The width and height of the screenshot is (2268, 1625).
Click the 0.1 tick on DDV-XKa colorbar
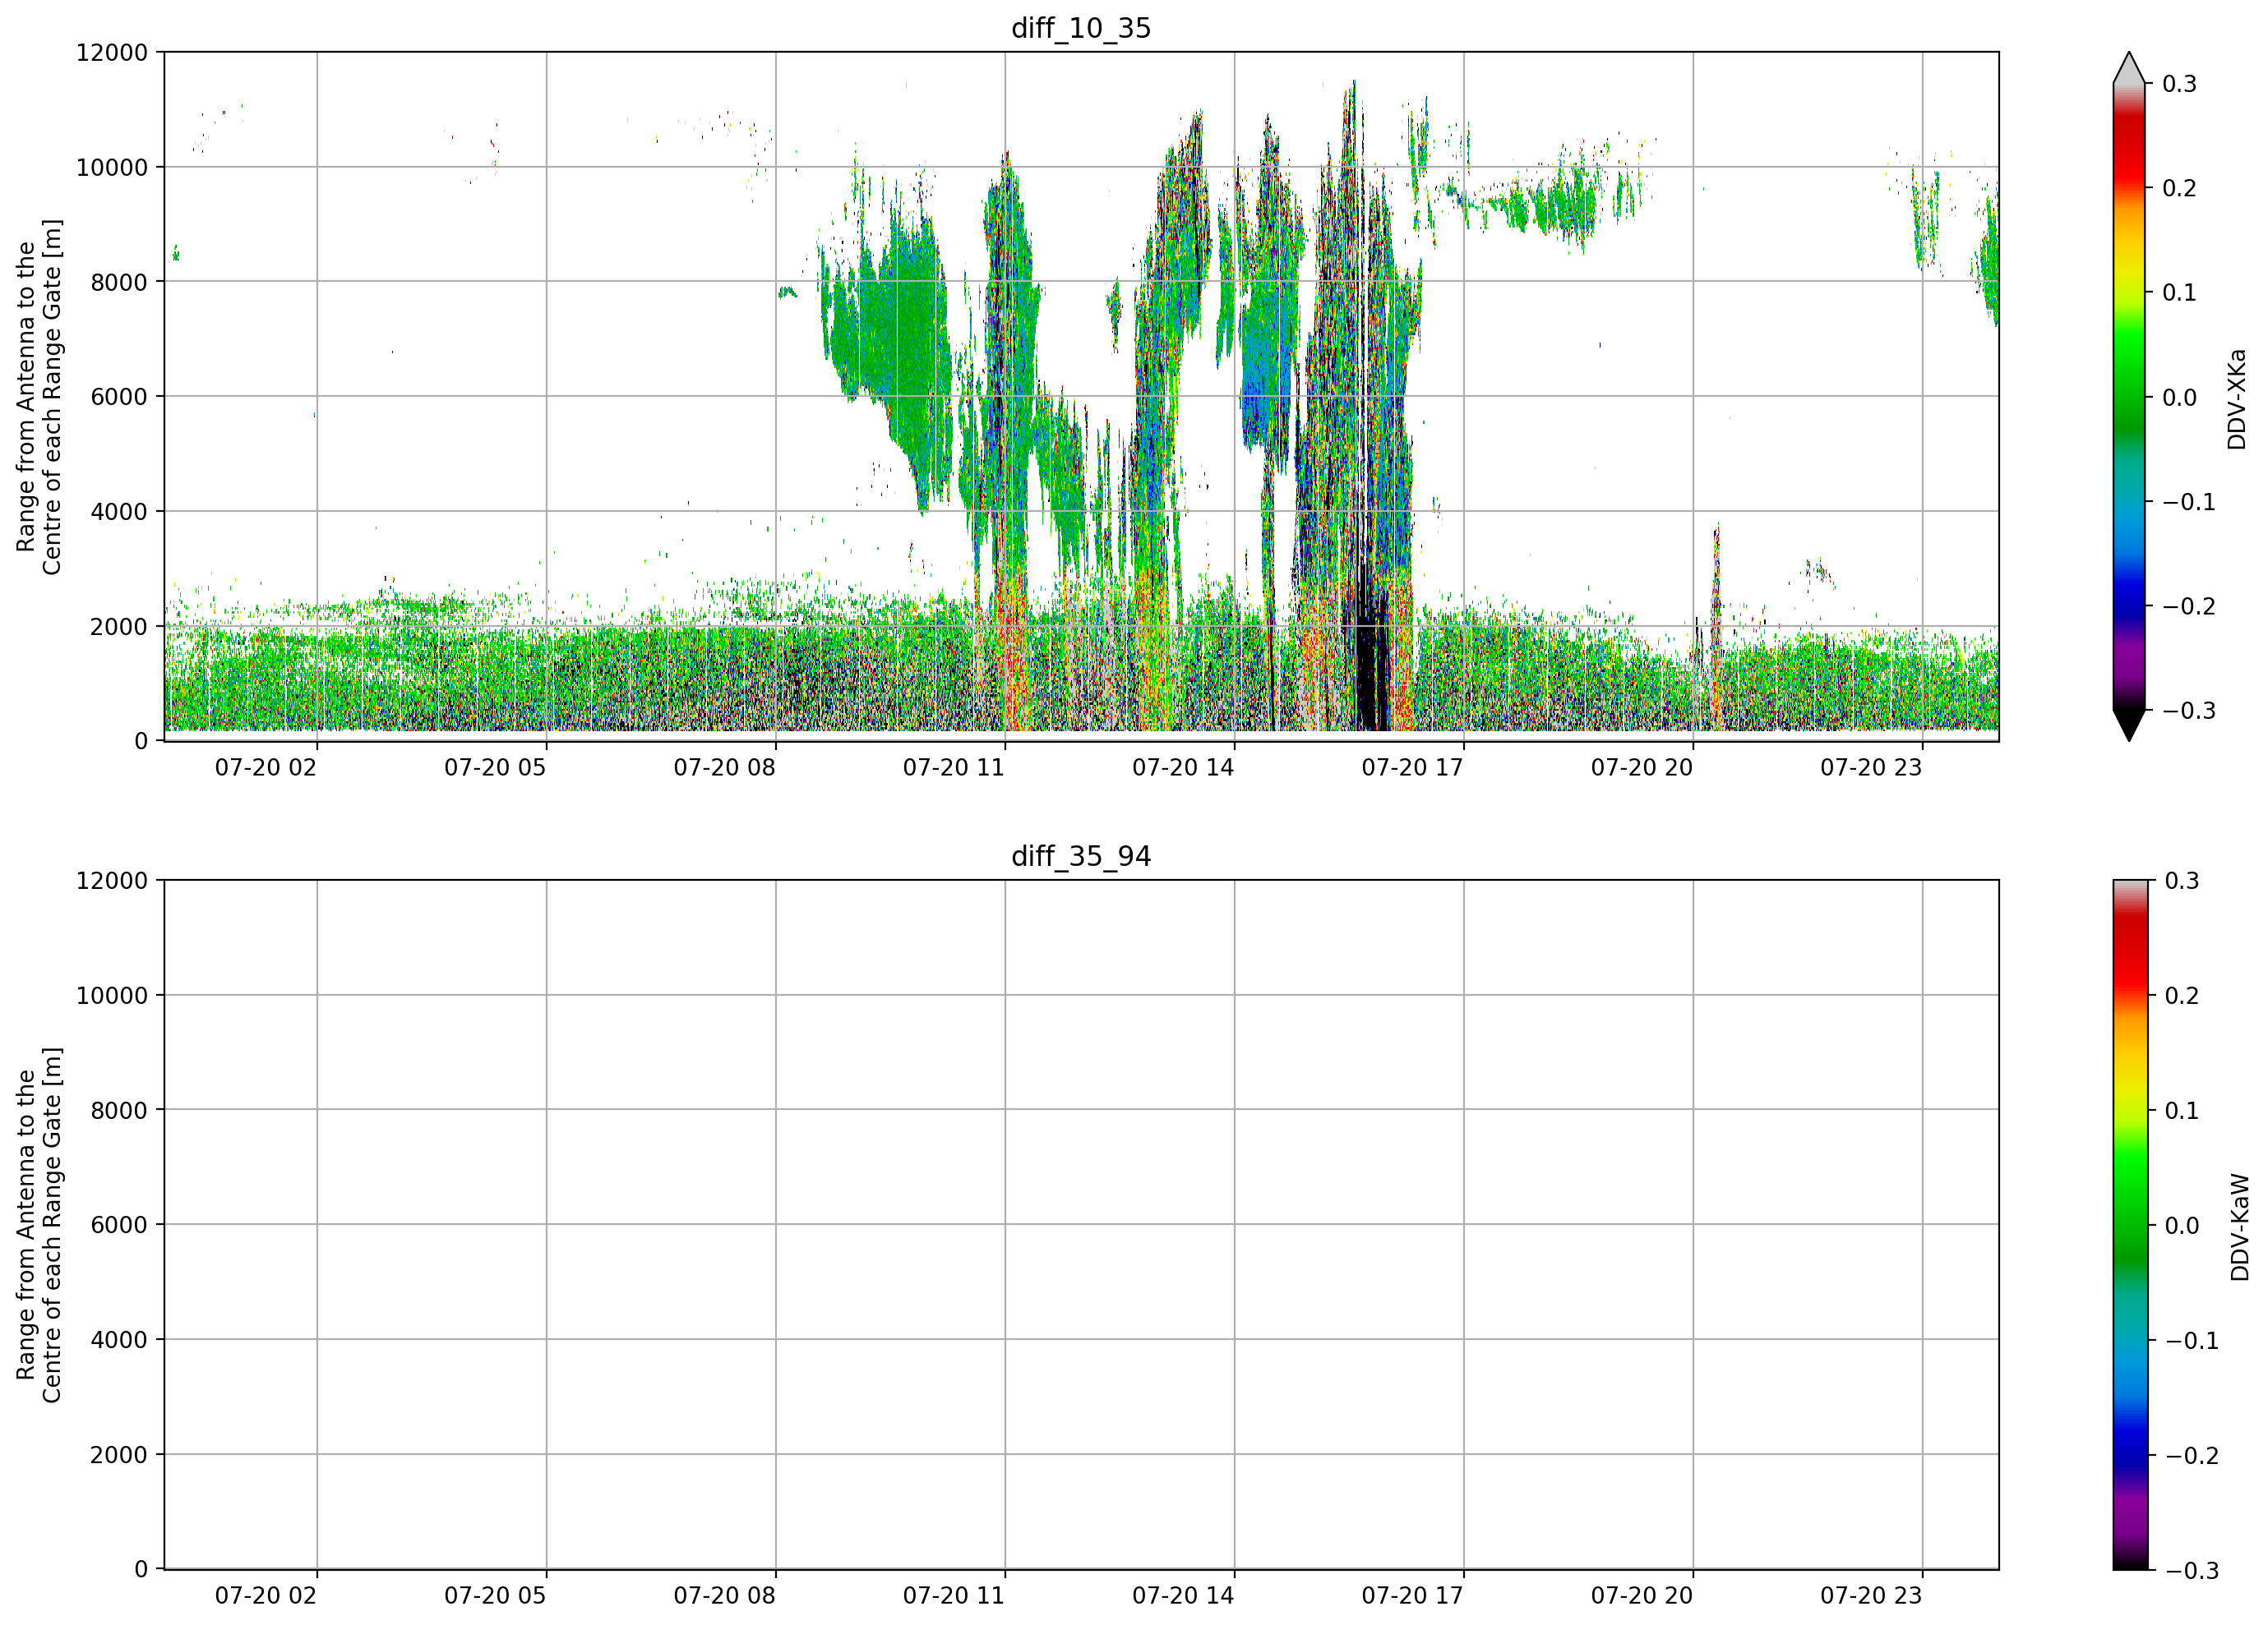click(2179, 292)
